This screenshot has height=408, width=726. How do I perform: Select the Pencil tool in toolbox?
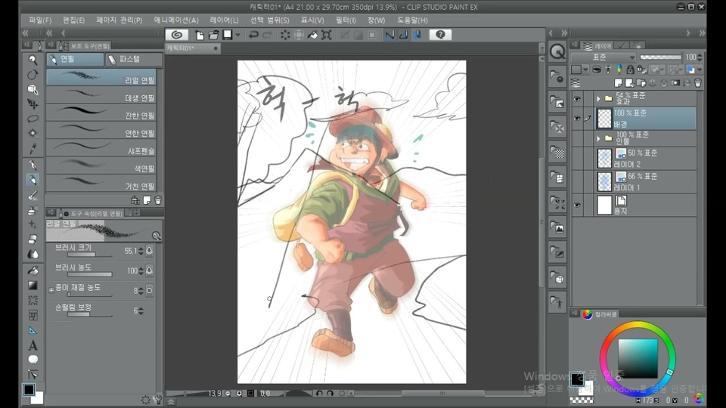(33, 180)
